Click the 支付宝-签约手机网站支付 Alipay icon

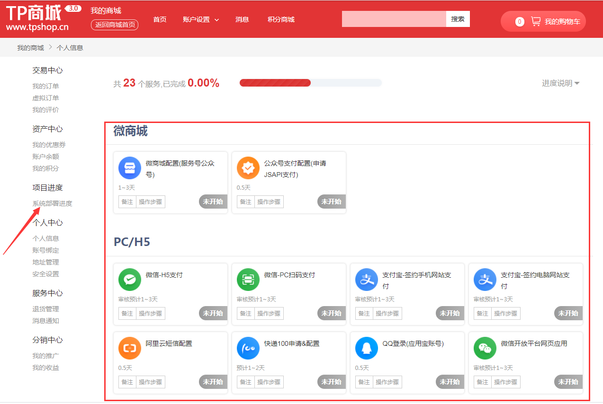tap(367, 280)
